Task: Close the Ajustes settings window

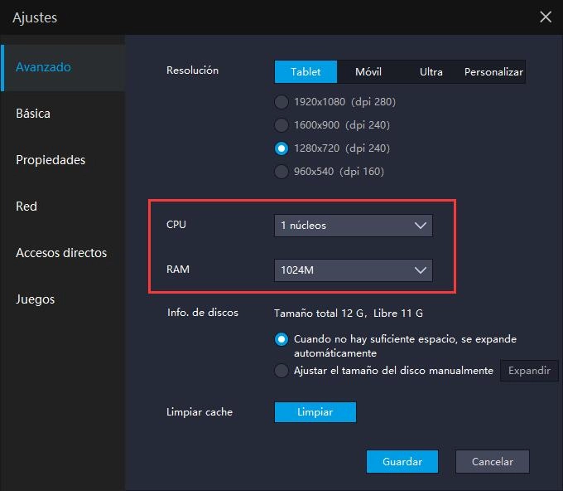Action: (x=546, y=17)
